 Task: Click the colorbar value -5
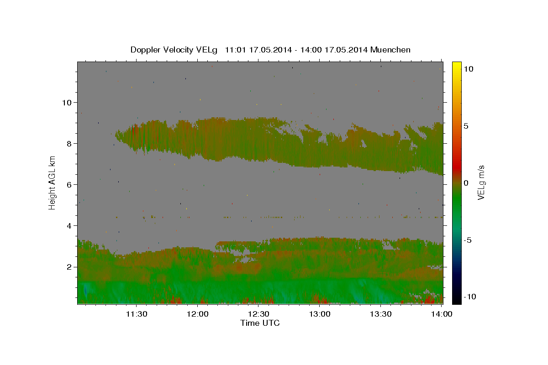point(468,240)
